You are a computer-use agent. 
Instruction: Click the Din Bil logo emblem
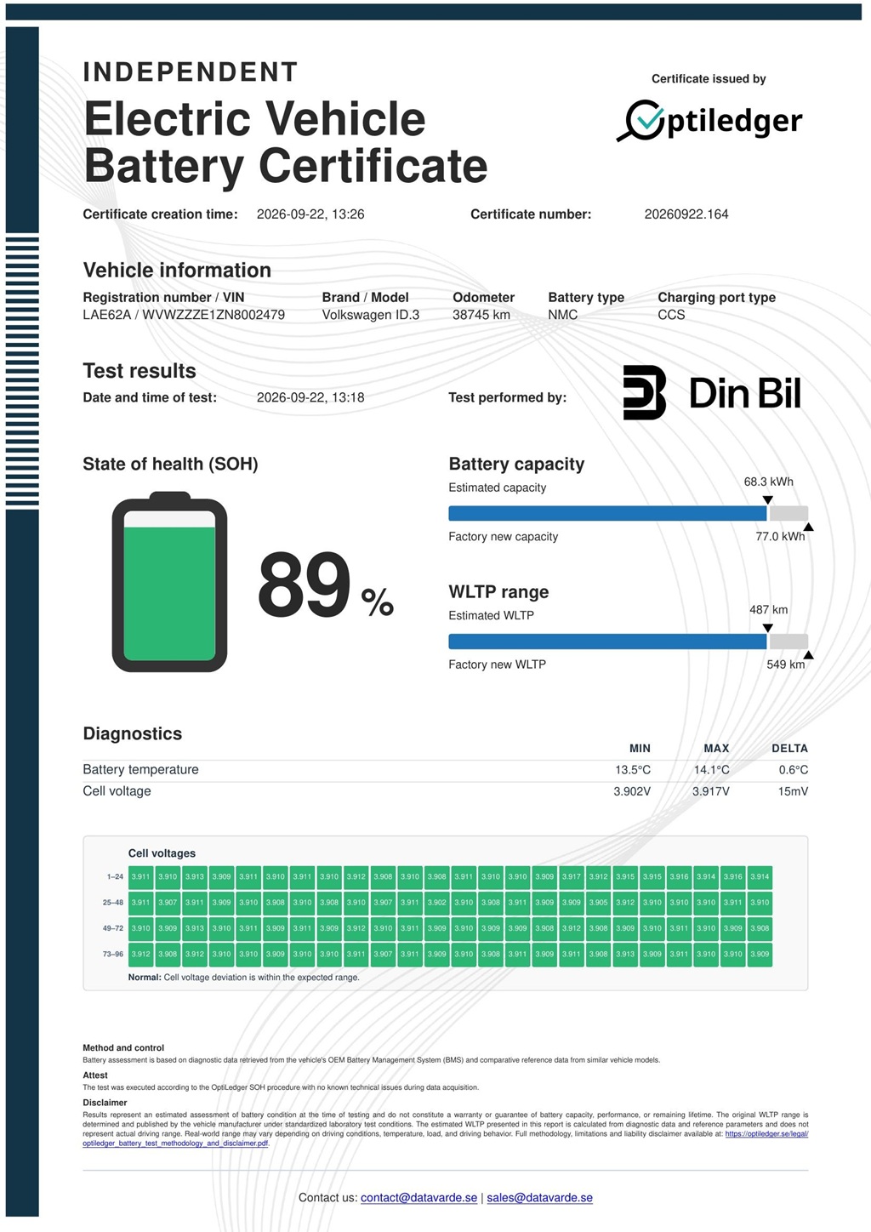tap(644, 393)
